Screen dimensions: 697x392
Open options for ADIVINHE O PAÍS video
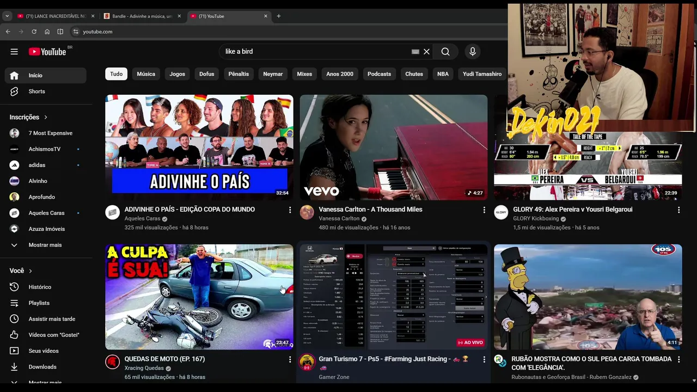tap(290, 210)
